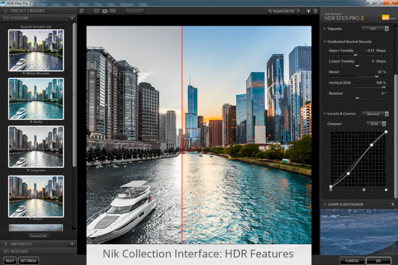Apply the Atkins Museum preset thumbnail

coord(36,50)
